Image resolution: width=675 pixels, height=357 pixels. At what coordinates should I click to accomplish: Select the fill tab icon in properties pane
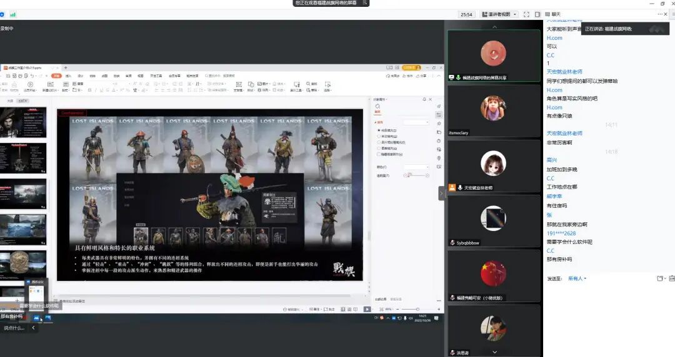377,107
